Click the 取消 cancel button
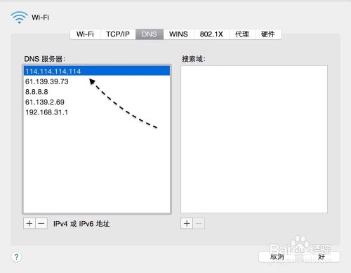 pos(277,257)
